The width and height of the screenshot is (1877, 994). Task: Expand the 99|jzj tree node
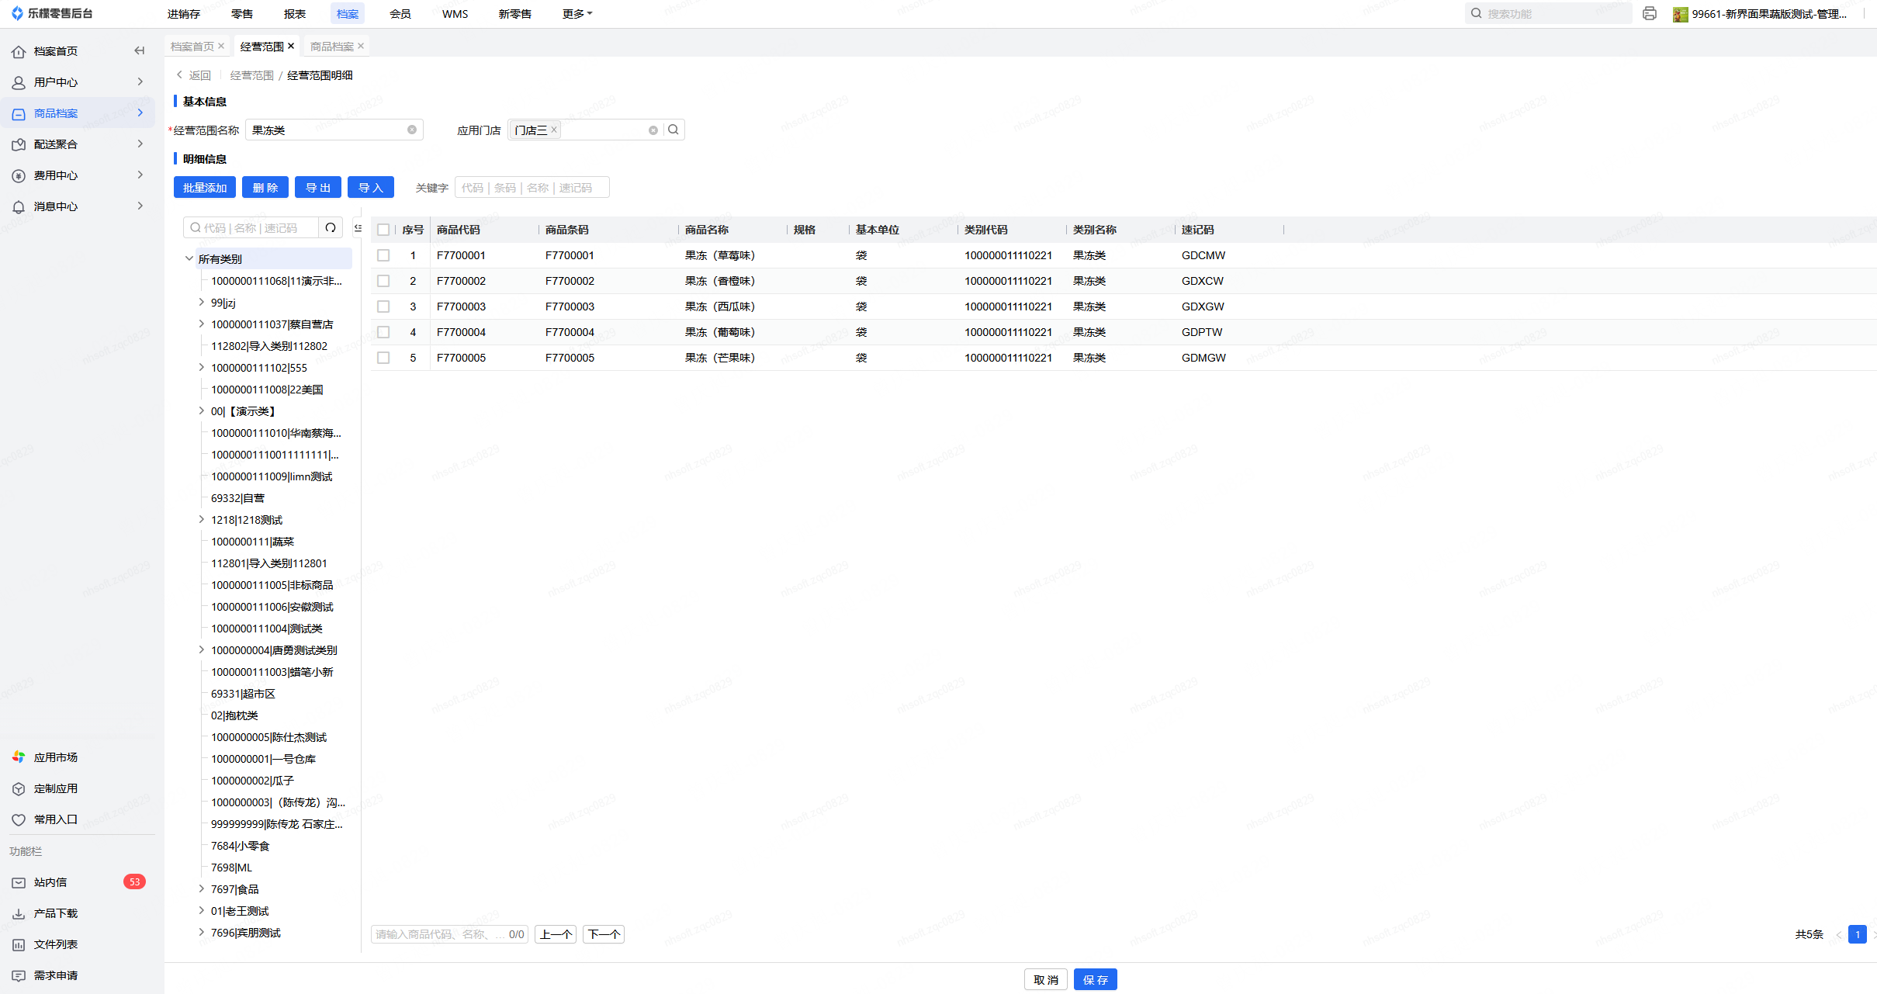[201, 302]
